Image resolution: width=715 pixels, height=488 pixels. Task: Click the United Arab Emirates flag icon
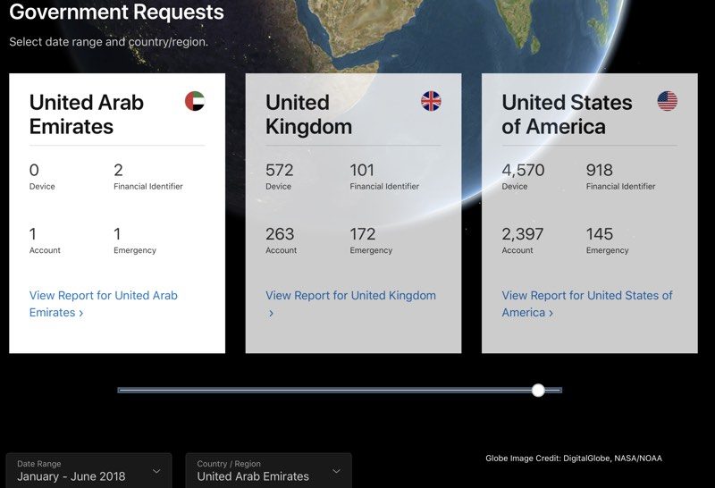tap(195, 101)
